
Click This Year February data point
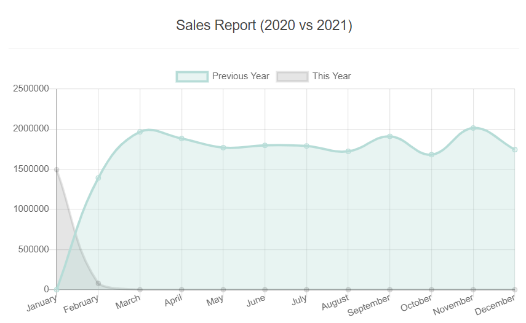point(98,283)
